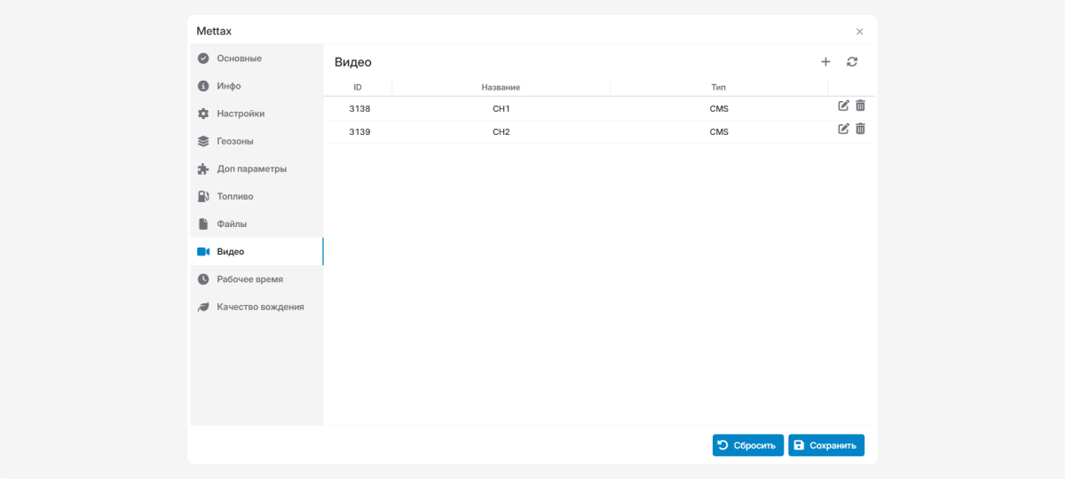This screenshot has height=479, width=1065.
Task: Open the Файлы section
Action: click(x=232, y=224)
